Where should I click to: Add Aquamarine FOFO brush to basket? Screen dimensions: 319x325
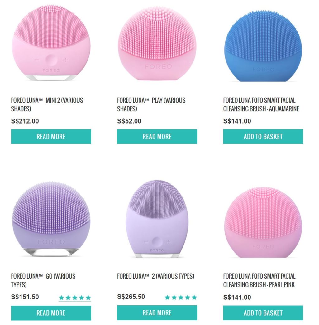(263, 137)
